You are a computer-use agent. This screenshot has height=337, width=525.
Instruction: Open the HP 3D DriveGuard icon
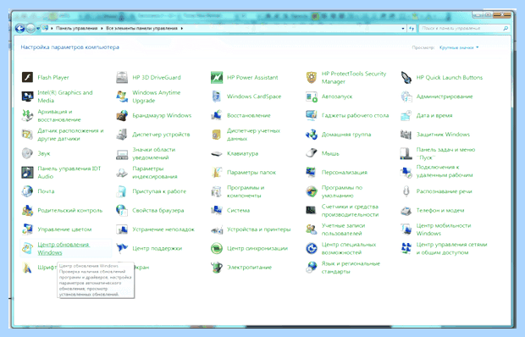click(x=122, y=77)
